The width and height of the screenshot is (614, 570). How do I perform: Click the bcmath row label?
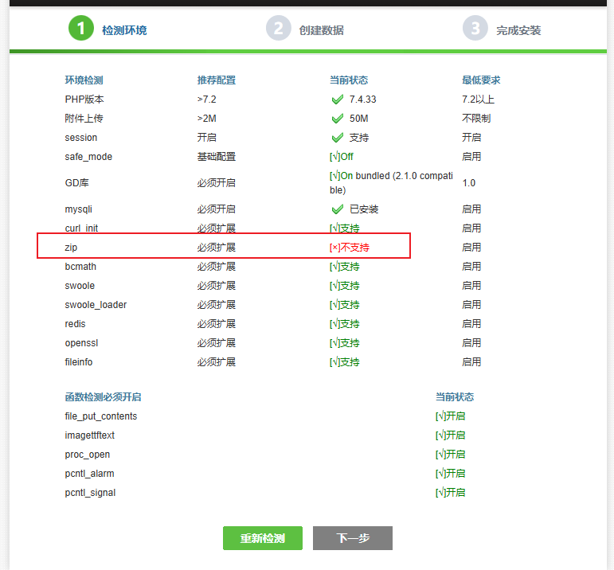(x=80, y=267)
